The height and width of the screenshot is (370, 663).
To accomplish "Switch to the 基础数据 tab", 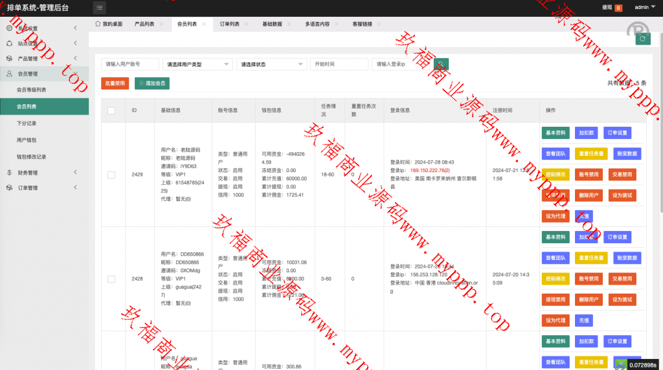I will point(272,24).
